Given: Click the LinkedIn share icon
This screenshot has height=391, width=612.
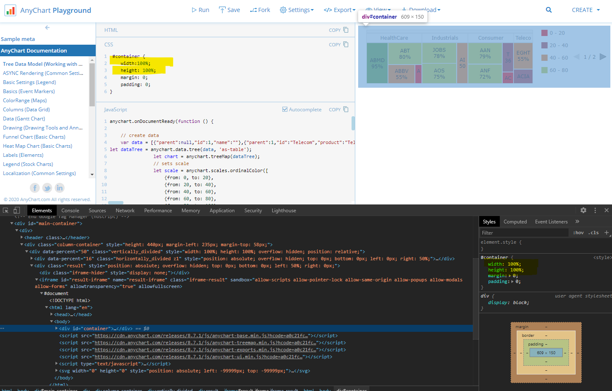Looking at the screenshot, I should point(60,188).
